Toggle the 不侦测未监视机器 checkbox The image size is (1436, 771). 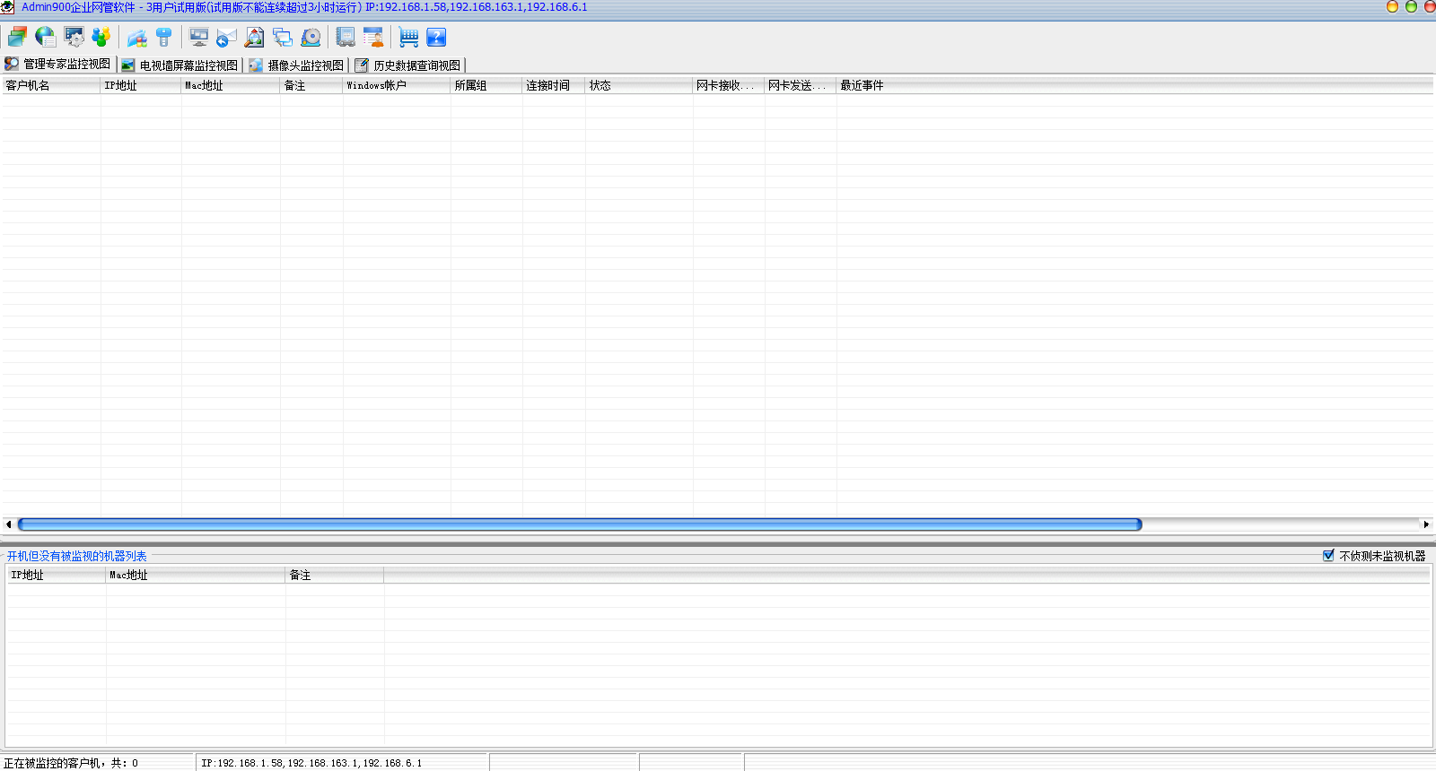pos(1328,556)
